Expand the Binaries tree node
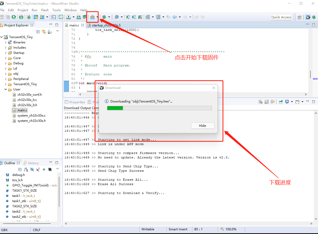The image size is (318, 234). [6, 42]
